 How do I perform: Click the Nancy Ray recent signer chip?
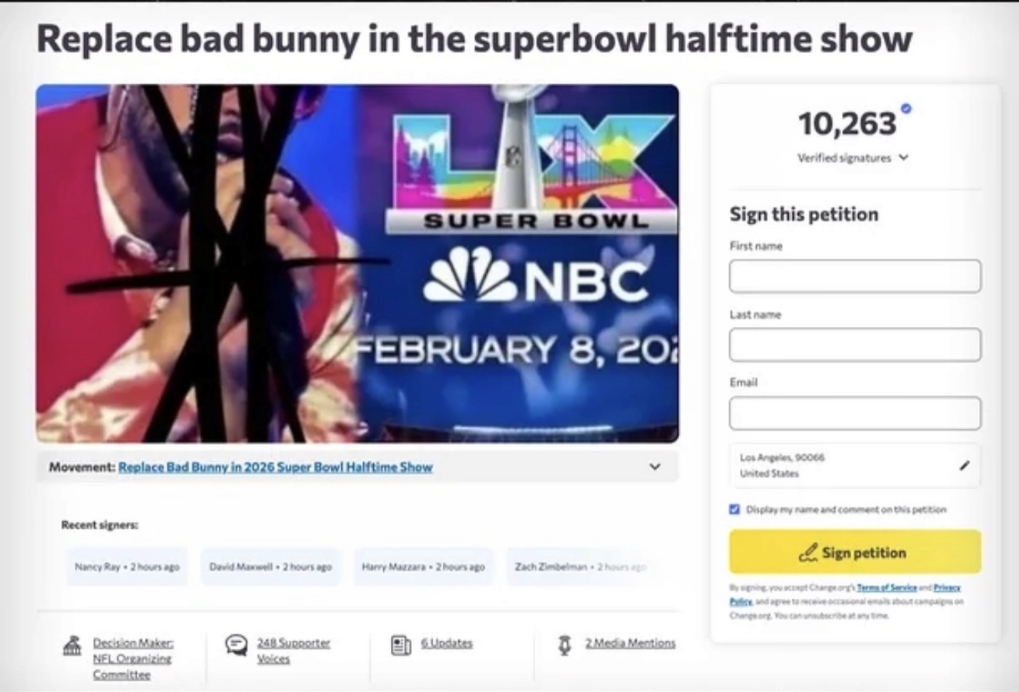click(x=127, y=567)
